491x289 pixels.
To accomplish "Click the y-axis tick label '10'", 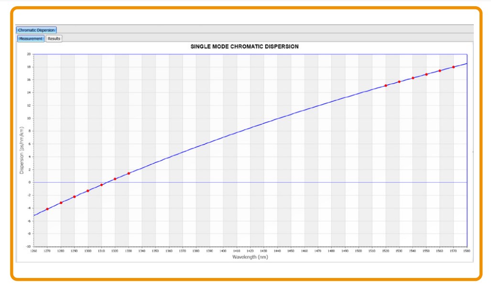I will (29, 118).
